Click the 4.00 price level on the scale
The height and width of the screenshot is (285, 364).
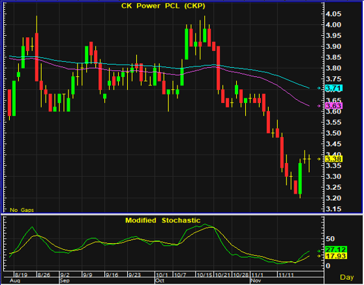click(x=333, y=25)
